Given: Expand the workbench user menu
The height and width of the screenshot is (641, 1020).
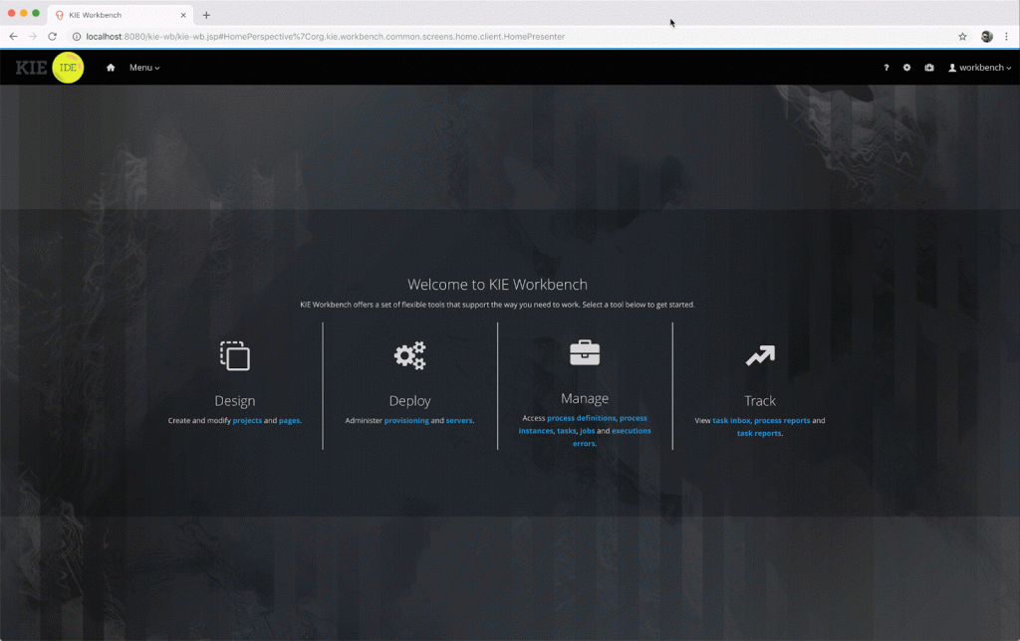Looking at the screenshot, I should [x=980, y=68].
